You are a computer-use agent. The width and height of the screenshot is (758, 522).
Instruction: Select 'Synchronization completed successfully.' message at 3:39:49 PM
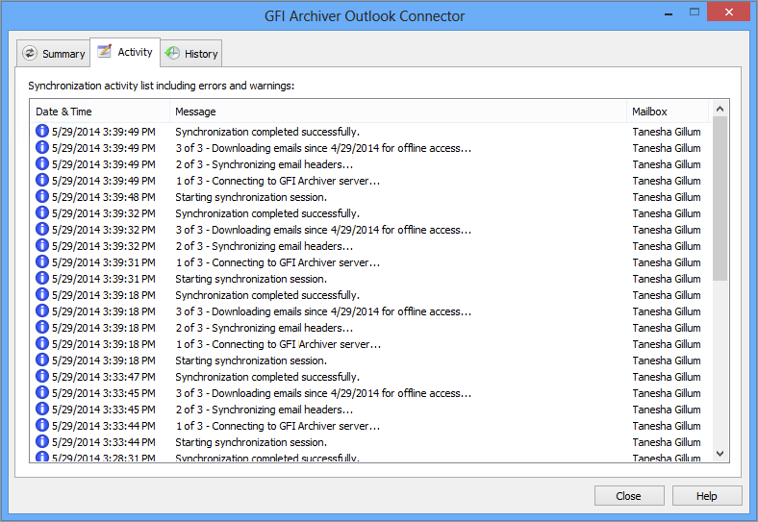(x=267, y=132)
